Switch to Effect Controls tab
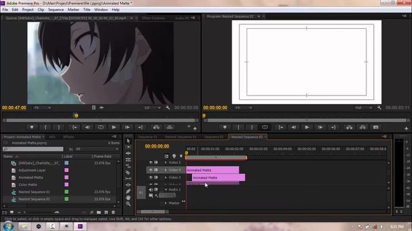 [153, 18]
